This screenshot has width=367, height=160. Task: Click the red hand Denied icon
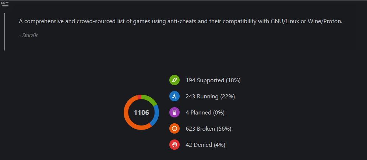pos(174,145)
